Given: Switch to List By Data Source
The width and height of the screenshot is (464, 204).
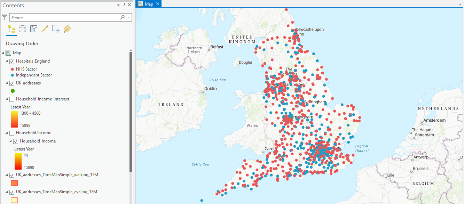Looking at the screenshot, I should click(22, 29).
